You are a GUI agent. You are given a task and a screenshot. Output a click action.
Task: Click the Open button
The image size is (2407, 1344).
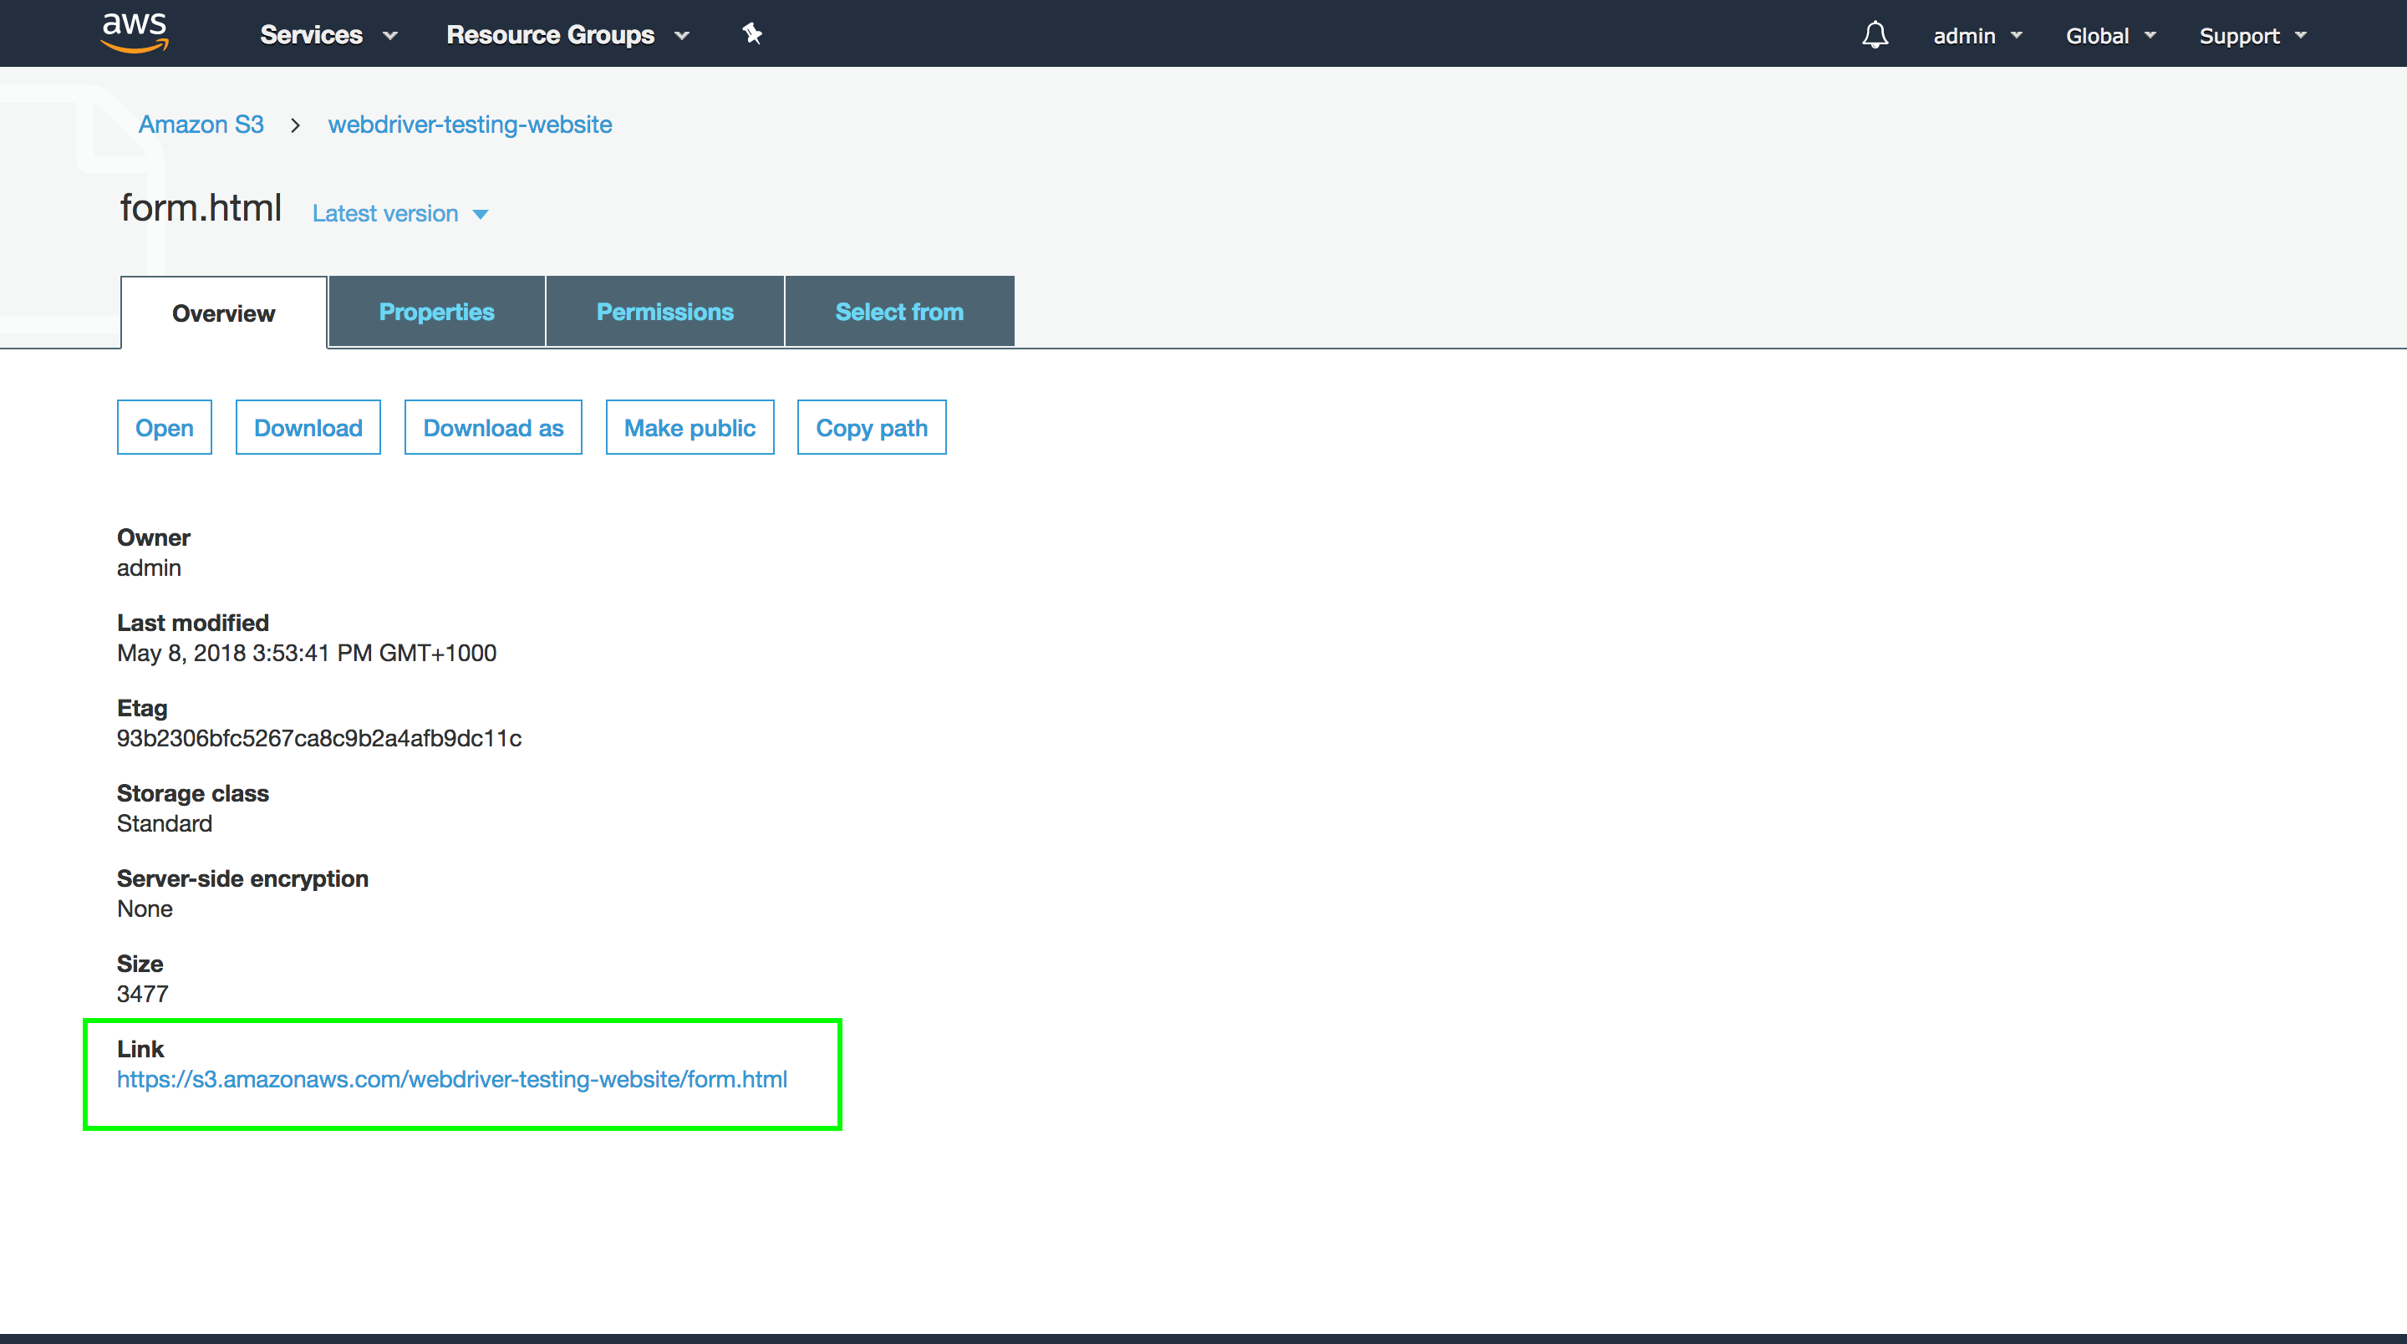pyautogui.click(x=165, y=427)
